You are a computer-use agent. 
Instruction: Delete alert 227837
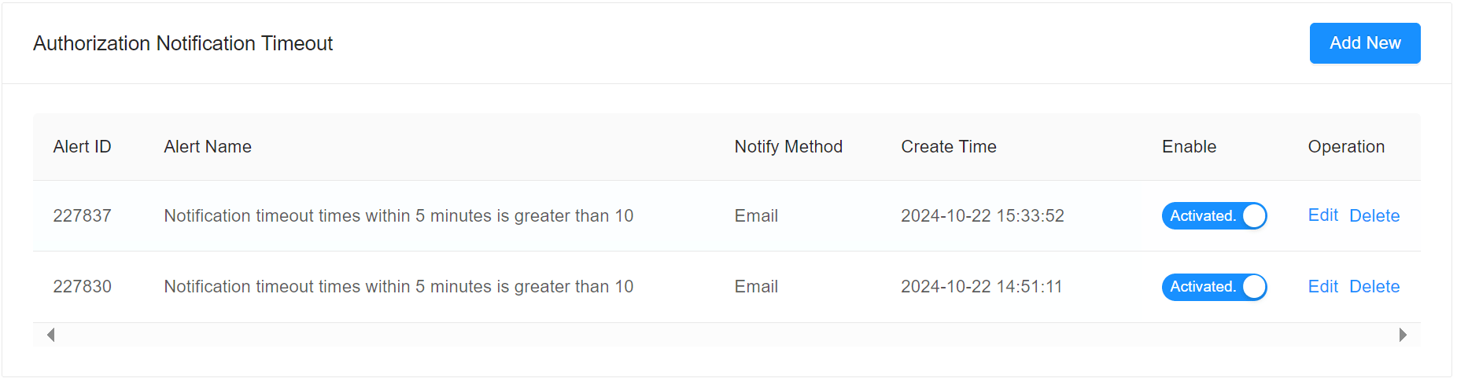coord(1374,216)
